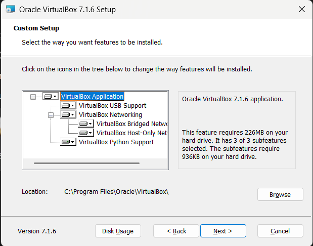313x246 pixels.
Task: Select VirtualBox USB Support in feature tree
Action: point(112,106)
